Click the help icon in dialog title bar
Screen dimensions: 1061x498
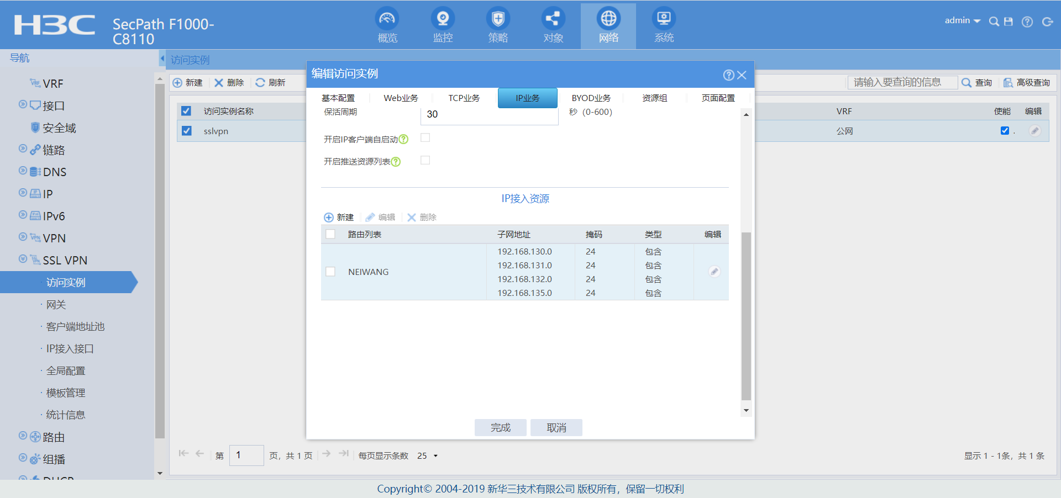[x=728, y=75]
